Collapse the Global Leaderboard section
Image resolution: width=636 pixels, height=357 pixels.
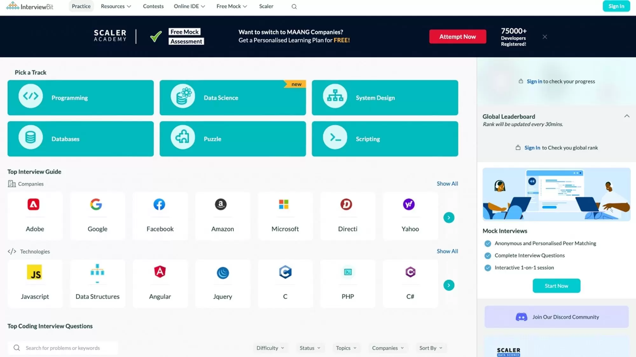point(627,116)
